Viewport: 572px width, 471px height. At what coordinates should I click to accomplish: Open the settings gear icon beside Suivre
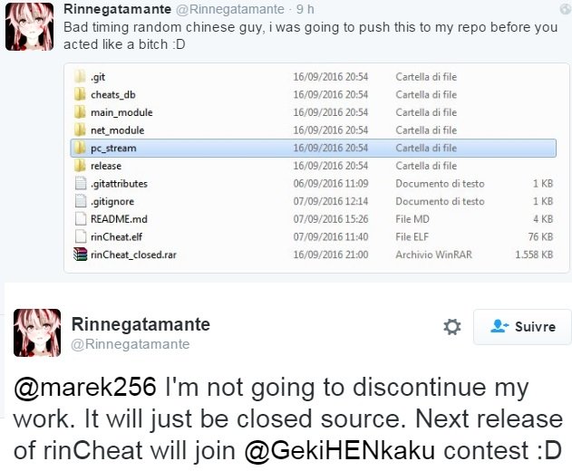pos(452,327)
